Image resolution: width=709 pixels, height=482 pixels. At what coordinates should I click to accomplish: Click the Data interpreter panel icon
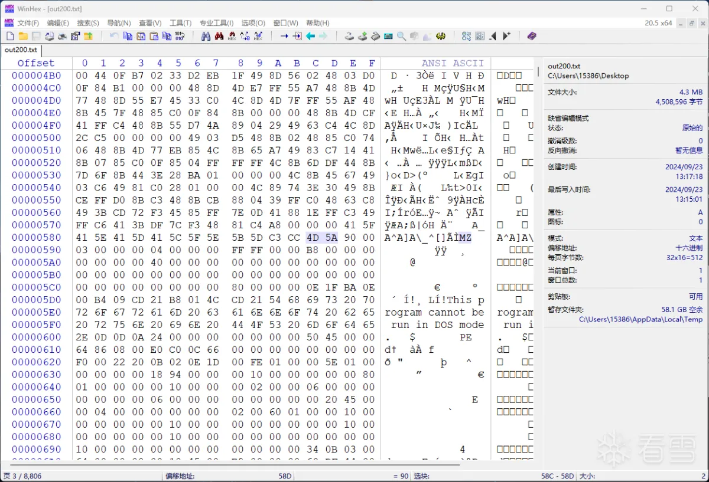(x=479, y=36)
